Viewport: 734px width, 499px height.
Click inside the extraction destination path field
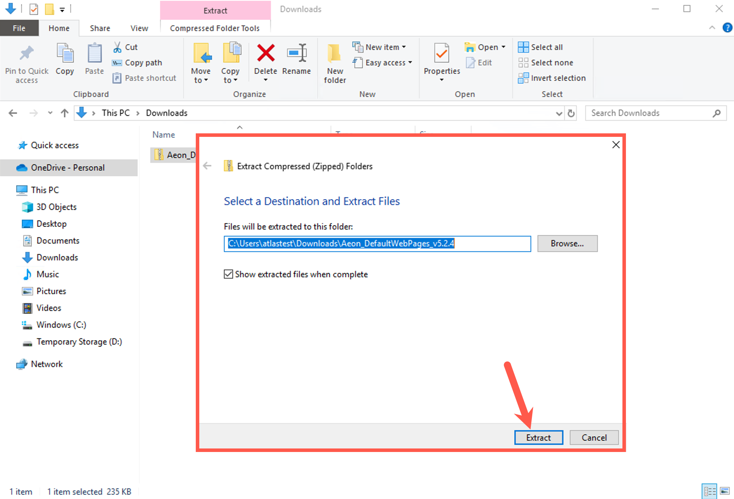point(377,244)
